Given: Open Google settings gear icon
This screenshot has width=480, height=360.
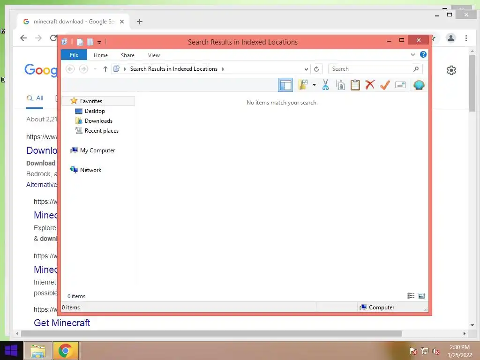Looking at the screenshot, I should (x=451, y=70).
